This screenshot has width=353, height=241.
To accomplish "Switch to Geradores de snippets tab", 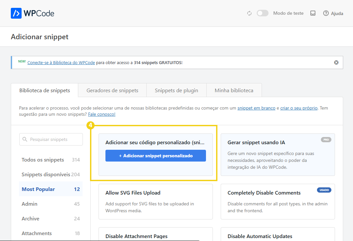I will point(112,90).
